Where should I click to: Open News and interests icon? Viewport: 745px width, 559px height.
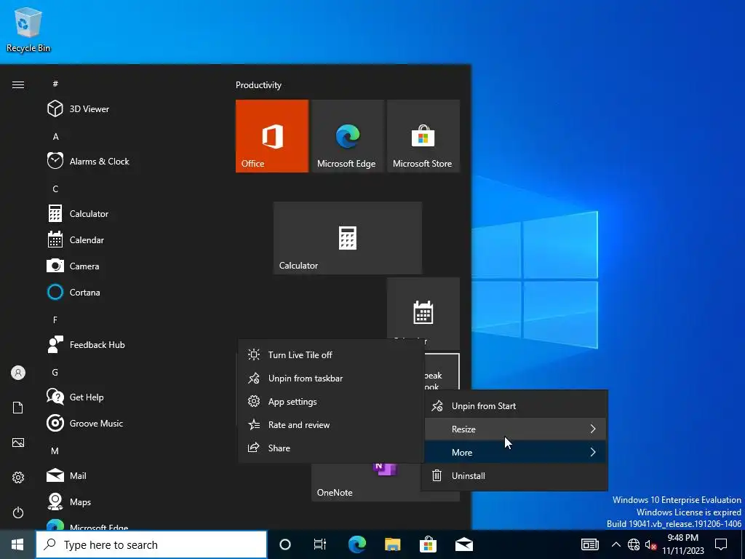tap(589, 544)
